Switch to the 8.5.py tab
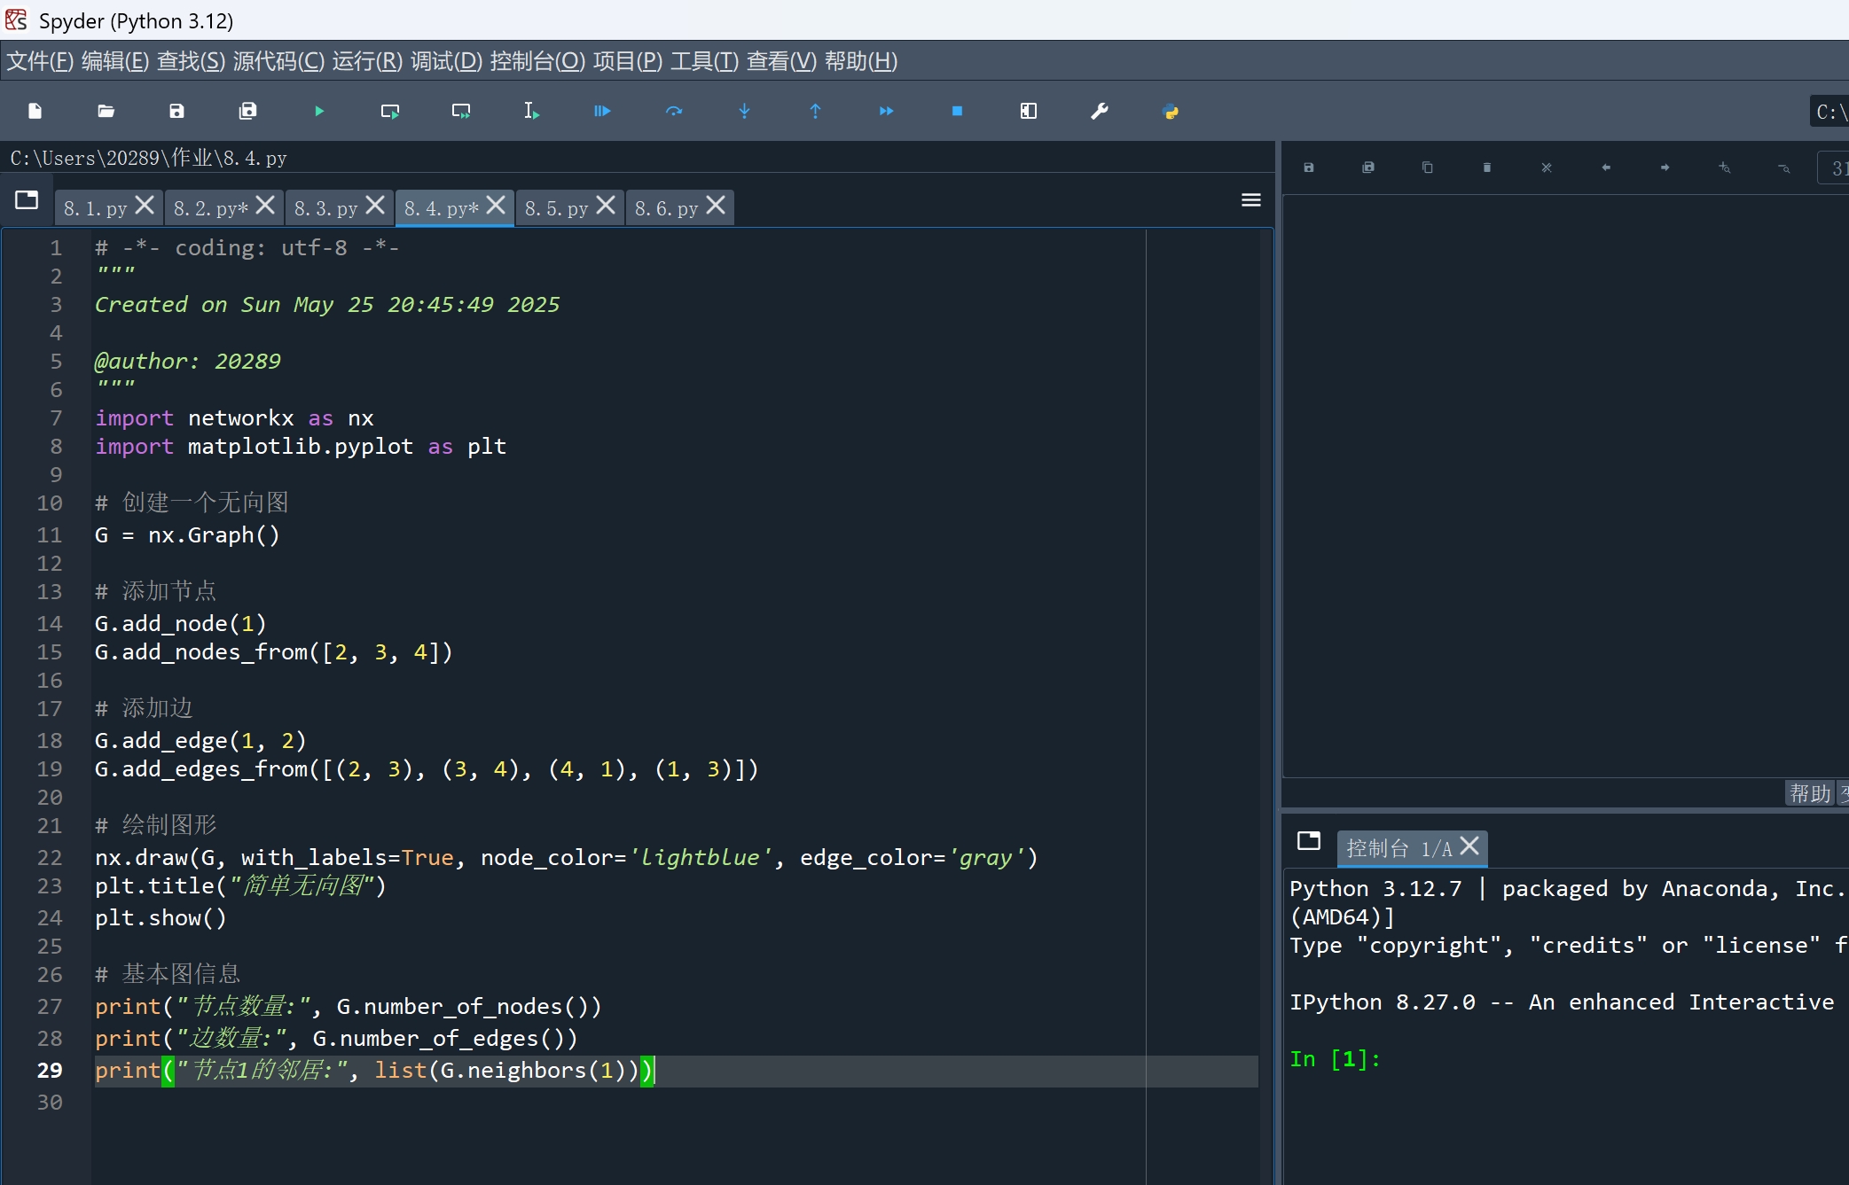Viewport: 1849px width, 1185px height. tap(556, 208)
